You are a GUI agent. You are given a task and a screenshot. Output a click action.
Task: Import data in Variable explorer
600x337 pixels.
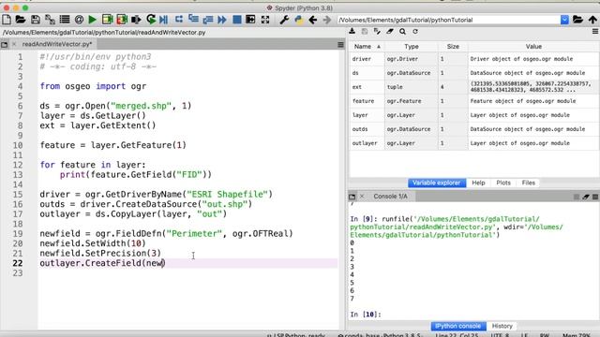(x=352, y=31)
